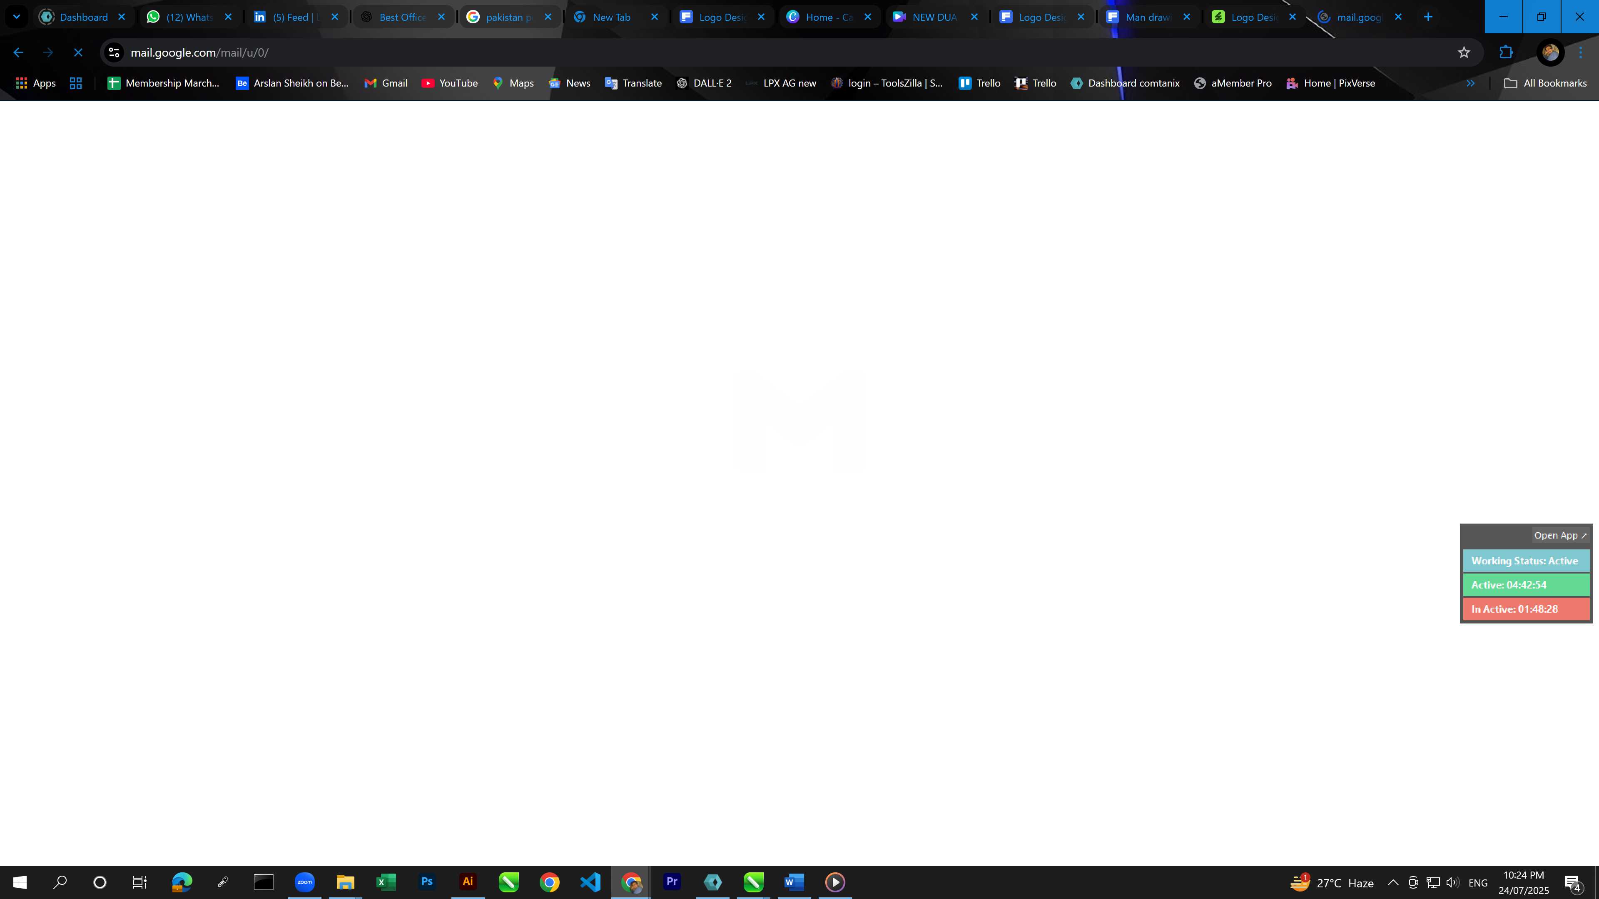Go back using the browser back arrow

[18, 53]
